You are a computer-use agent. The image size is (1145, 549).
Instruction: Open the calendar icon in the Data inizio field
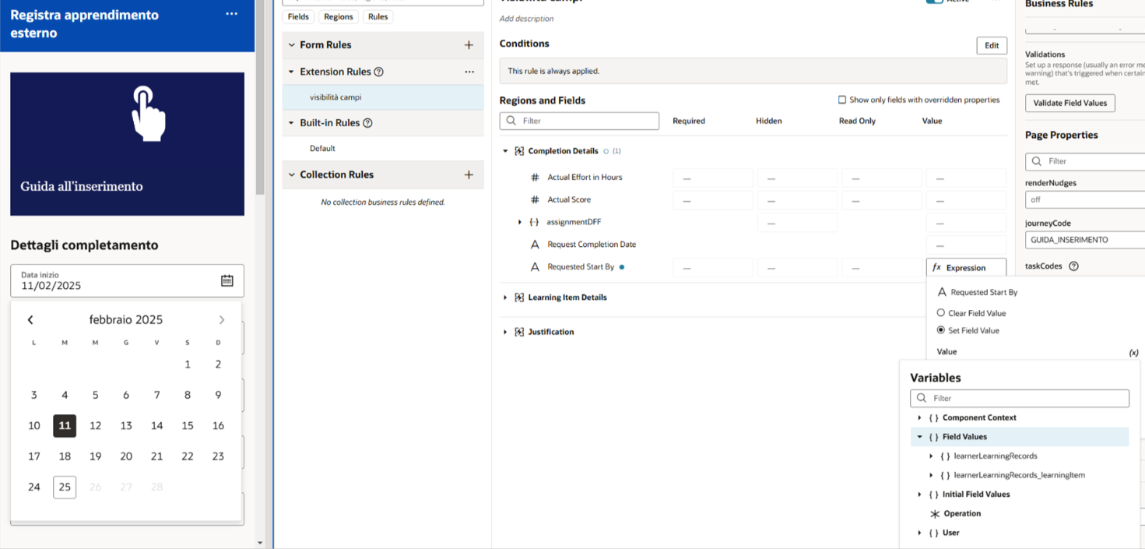coord(227,280)
